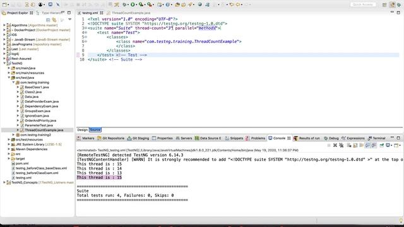Collapse the TestNG project
Screen dimensions: 404x227
[x=4, y=63]
